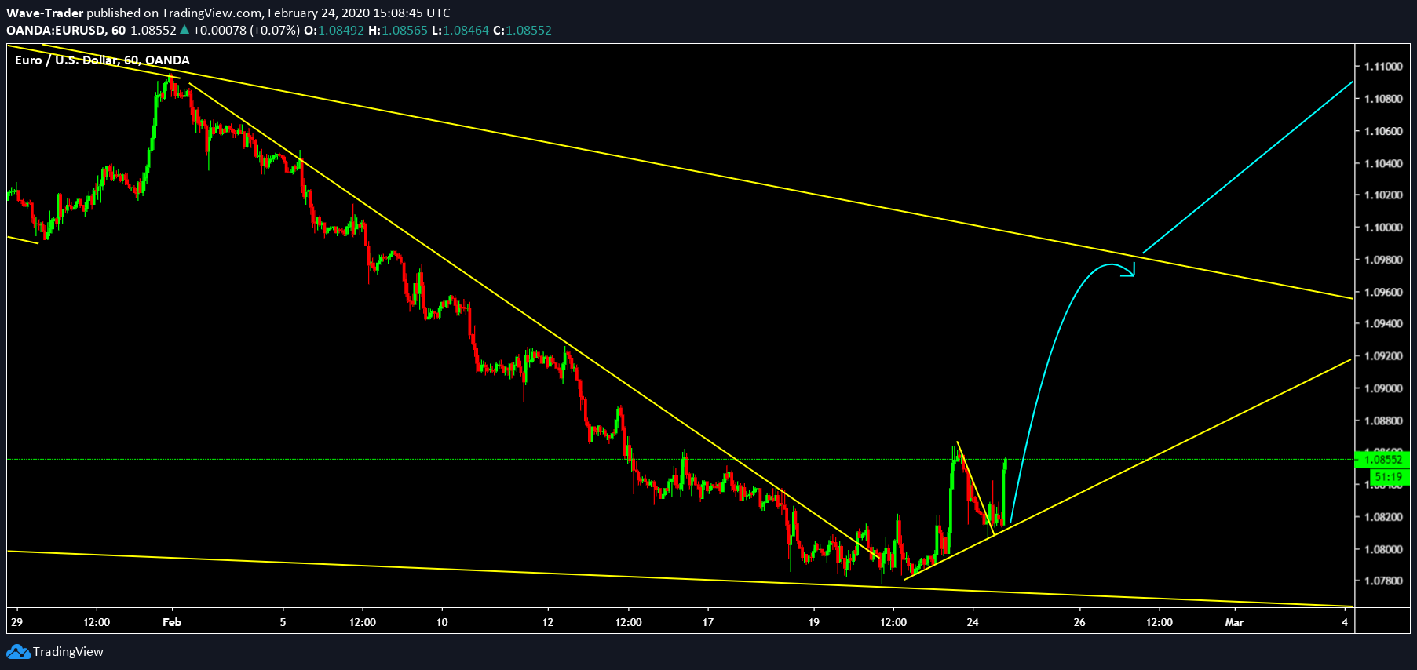Click the open value O:1.08492
1417x670 pixels.
(x=334, y=30)
